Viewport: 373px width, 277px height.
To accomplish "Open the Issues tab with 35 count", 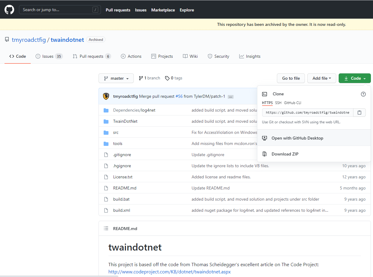I will tap(49, 56).
